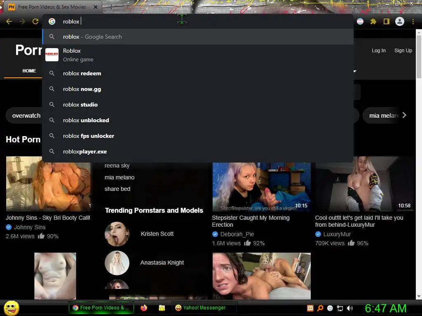The height and width of the screenshot is (316, 422).
Task: Select the 'roblox studio' suggestion
Action: coord(198,105)
